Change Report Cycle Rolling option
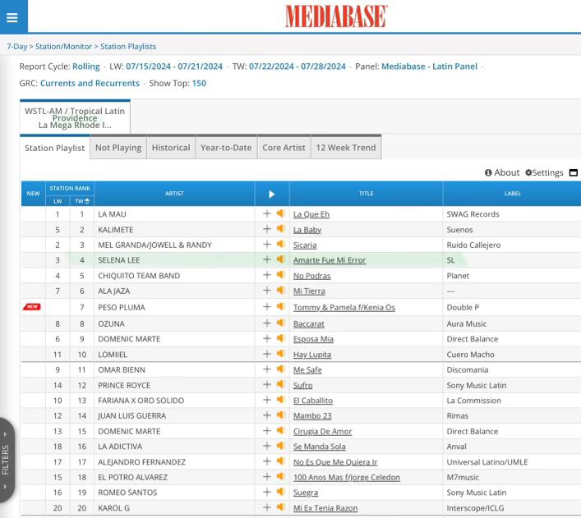This screenshot has width=581, height=518. (x=86, y=66)
